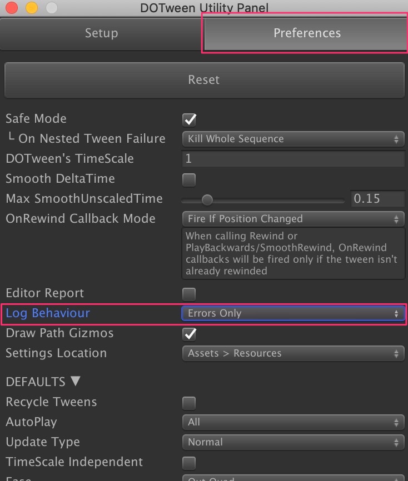The width and height of the screenshot is (408, 481).
Task: Toggle Draw Path Gizmos checkbox
Action: (x=189, y=334)
